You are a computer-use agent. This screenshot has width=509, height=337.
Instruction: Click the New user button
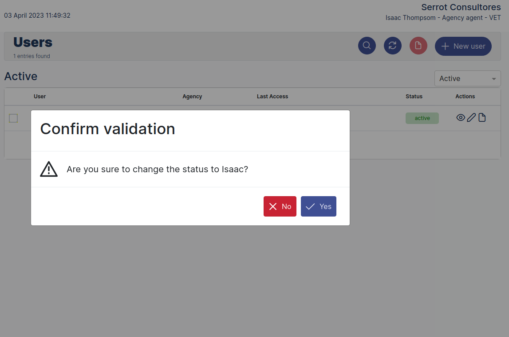(463, 46)
